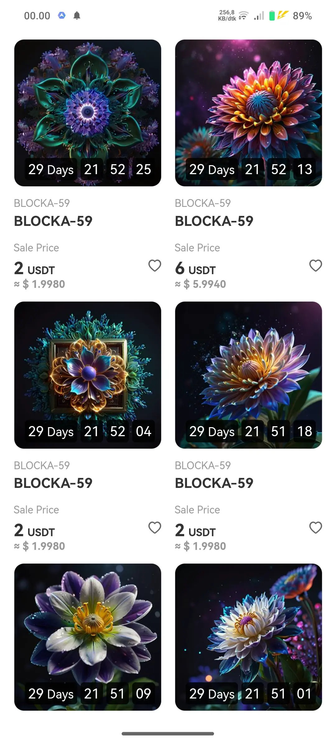Open the orange dahlia NFT image

[249, 113]
